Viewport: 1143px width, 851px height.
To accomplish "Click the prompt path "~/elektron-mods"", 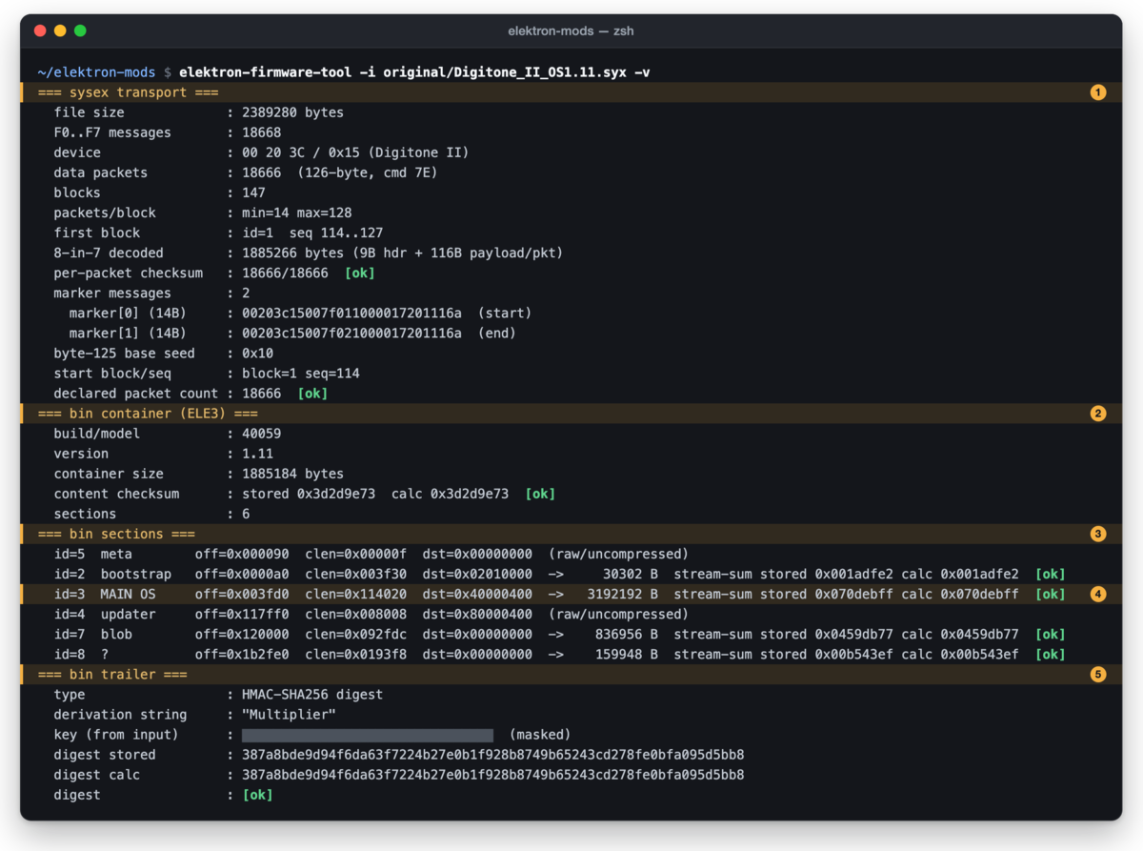I will 96,72.
